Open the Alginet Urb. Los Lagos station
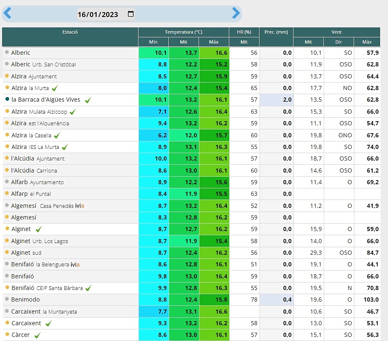 click(x=40, y=241)
